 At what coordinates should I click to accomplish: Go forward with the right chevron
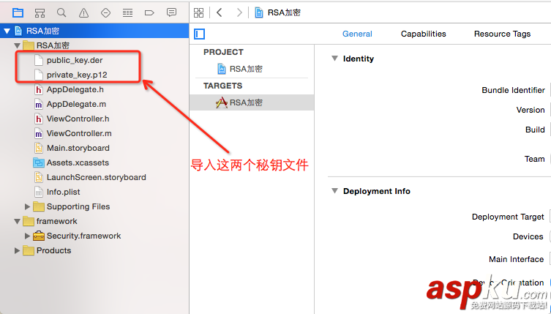click(x=239, y=12)
